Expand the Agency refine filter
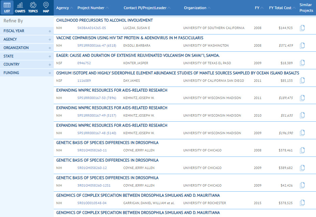Viewport: 316px width, 217px height. click(x=27, y=39)
